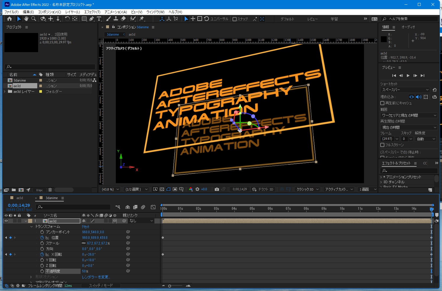Open the grid and guide options icon
This screenshot has width=442, height=291.
pos(181,189)
